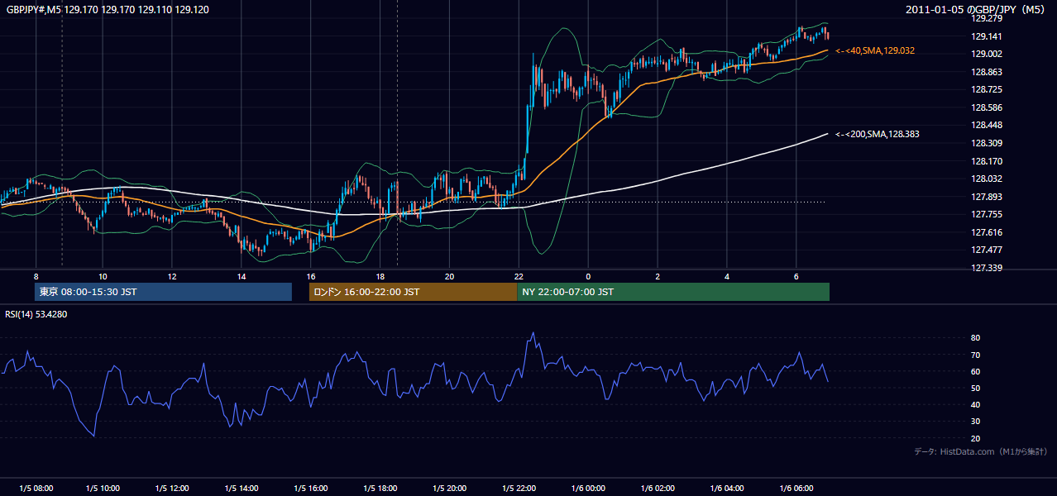This screenshot has height=496, width=1057.
Task: Click the 1/6 04:00 time label
Action: tap(727, 489)
